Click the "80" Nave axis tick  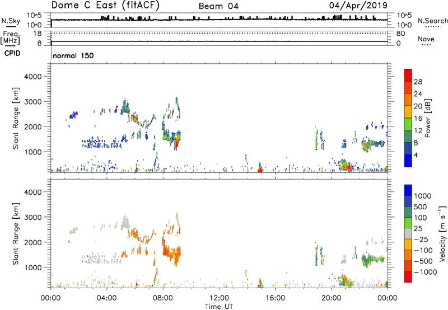point(400,34)
